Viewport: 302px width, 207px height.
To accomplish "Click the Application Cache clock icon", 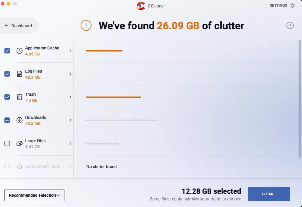I will coord(19,51).
